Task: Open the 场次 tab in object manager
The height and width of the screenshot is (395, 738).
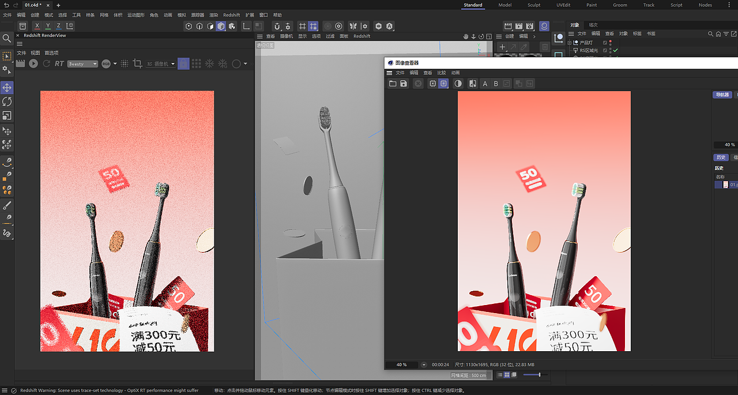Action: (593, 25)
